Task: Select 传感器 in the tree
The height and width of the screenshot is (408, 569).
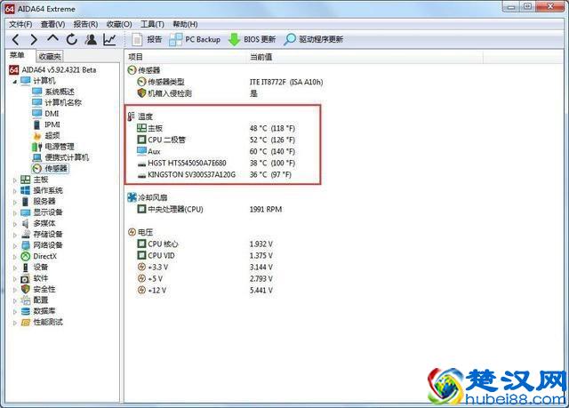Action: (x=50, y=168)
